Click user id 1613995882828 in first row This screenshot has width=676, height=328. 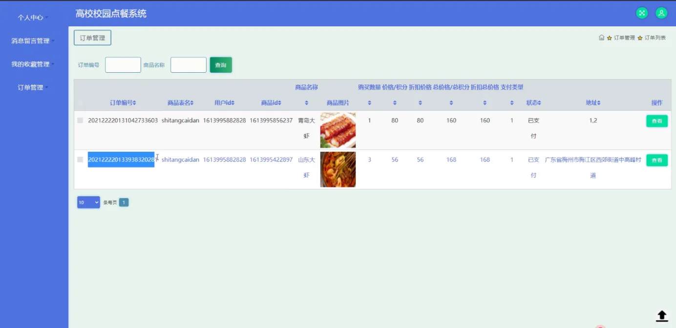[225, 121]
